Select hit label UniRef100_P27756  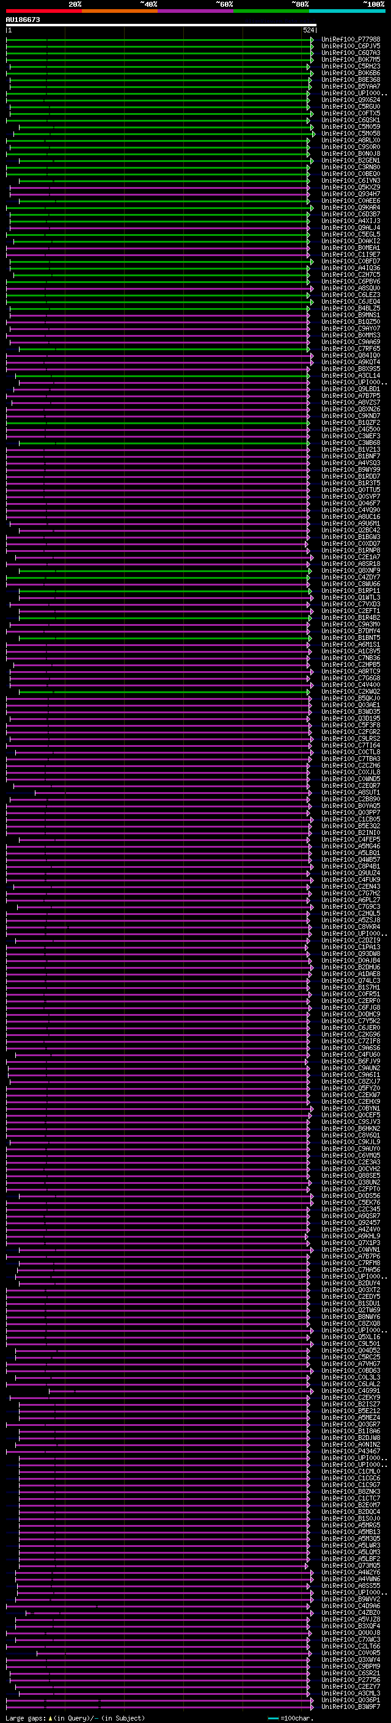click(350, 1679)
